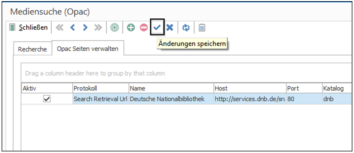Sort by the Aktiv column header
Screen dimensions: 354x153
coord(47,88)
